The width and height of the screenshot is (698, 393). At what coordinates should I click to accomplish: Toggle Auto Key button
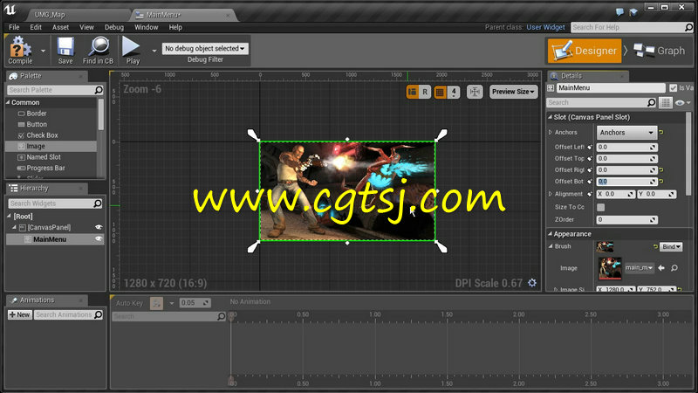click(x=156, y=303)
